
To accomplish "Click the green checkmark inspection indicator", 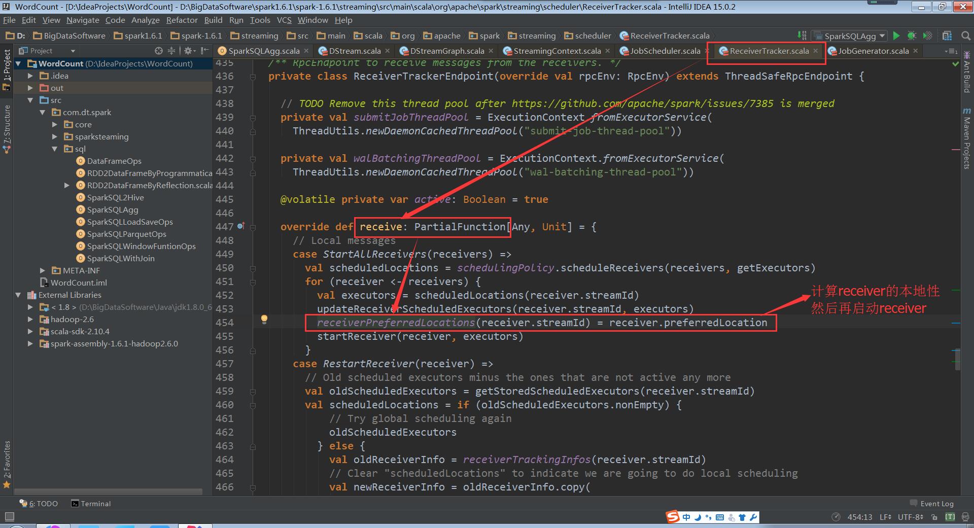I will pyautogui.click(x=955, y=63).
